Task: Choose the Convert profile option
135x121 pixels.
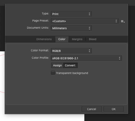Action: coord(70,66)
